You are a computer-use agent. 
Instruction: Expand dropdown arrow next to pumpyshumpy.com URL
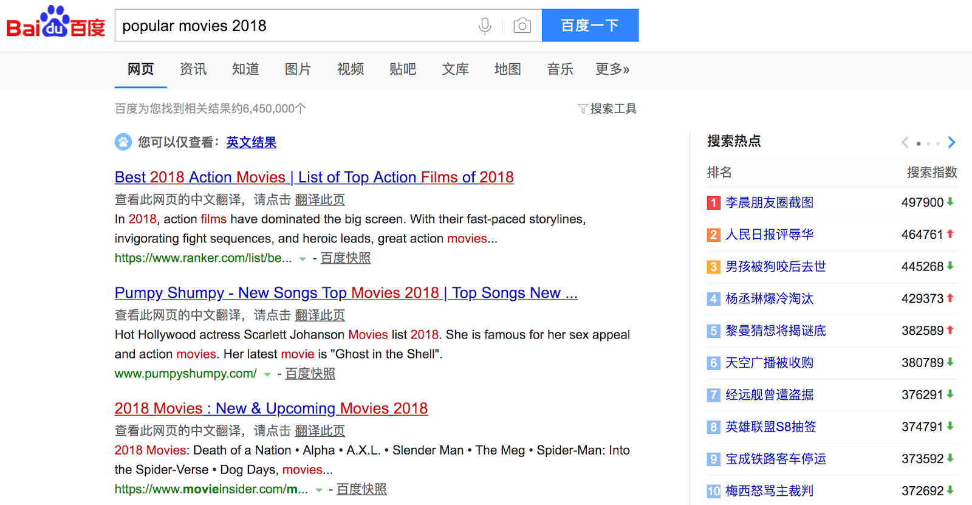pyautogui.click(x=267, y=374)
